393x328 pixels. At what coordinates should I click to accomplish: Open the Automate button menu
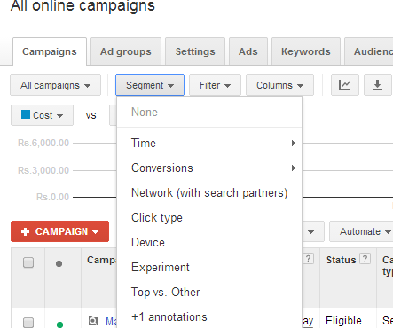pyautogui.click(x=361, y=231)
